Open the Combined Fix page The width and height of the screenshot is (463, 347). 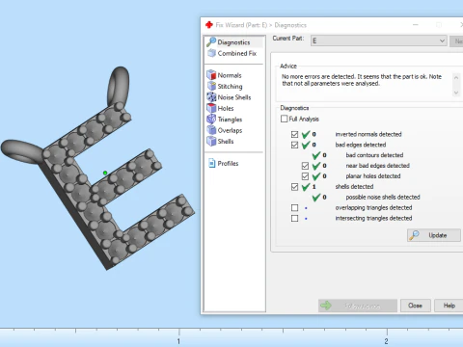pyautogui.click(x=237, y=53)
